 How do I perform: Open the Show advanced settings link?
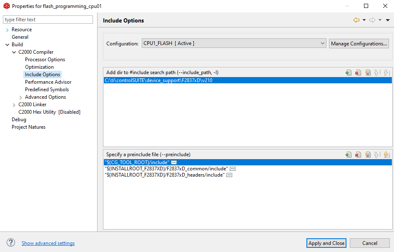click(48, 243)
